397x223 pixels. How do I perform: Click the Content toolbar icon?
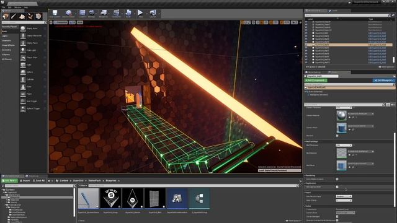point(83,12)
